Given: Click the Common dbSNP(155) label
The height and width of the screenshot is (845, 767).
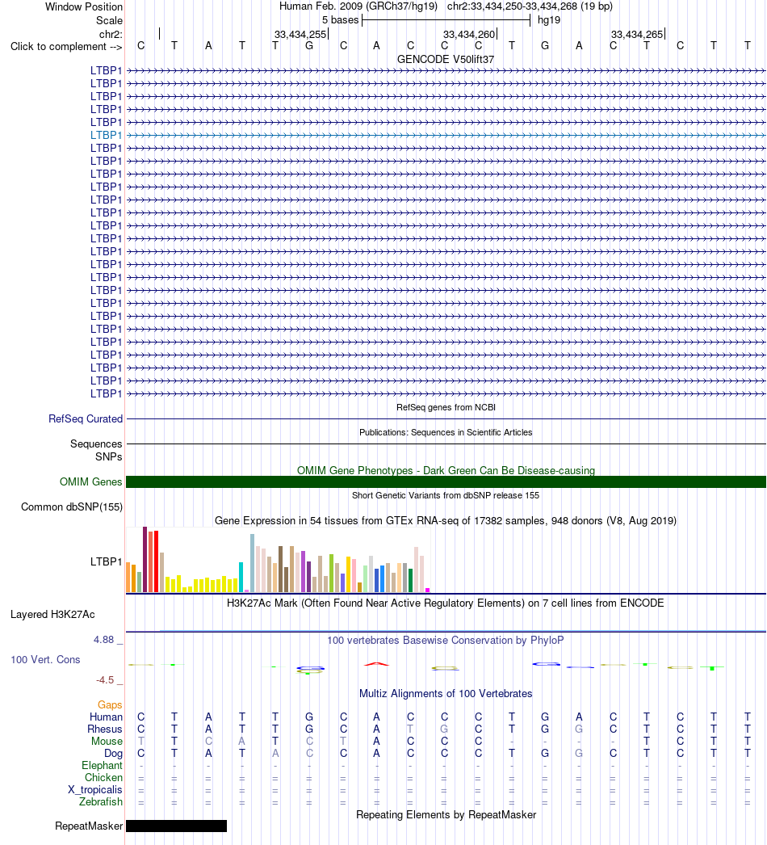Looking at the screenshot, I should pyautogui.click(x=72, y=507).
